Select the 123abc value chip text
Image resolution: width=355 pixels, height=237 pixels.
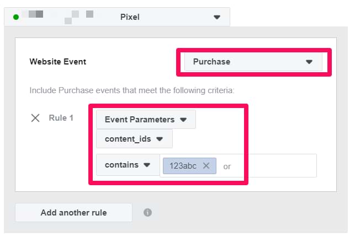point(183,165)
